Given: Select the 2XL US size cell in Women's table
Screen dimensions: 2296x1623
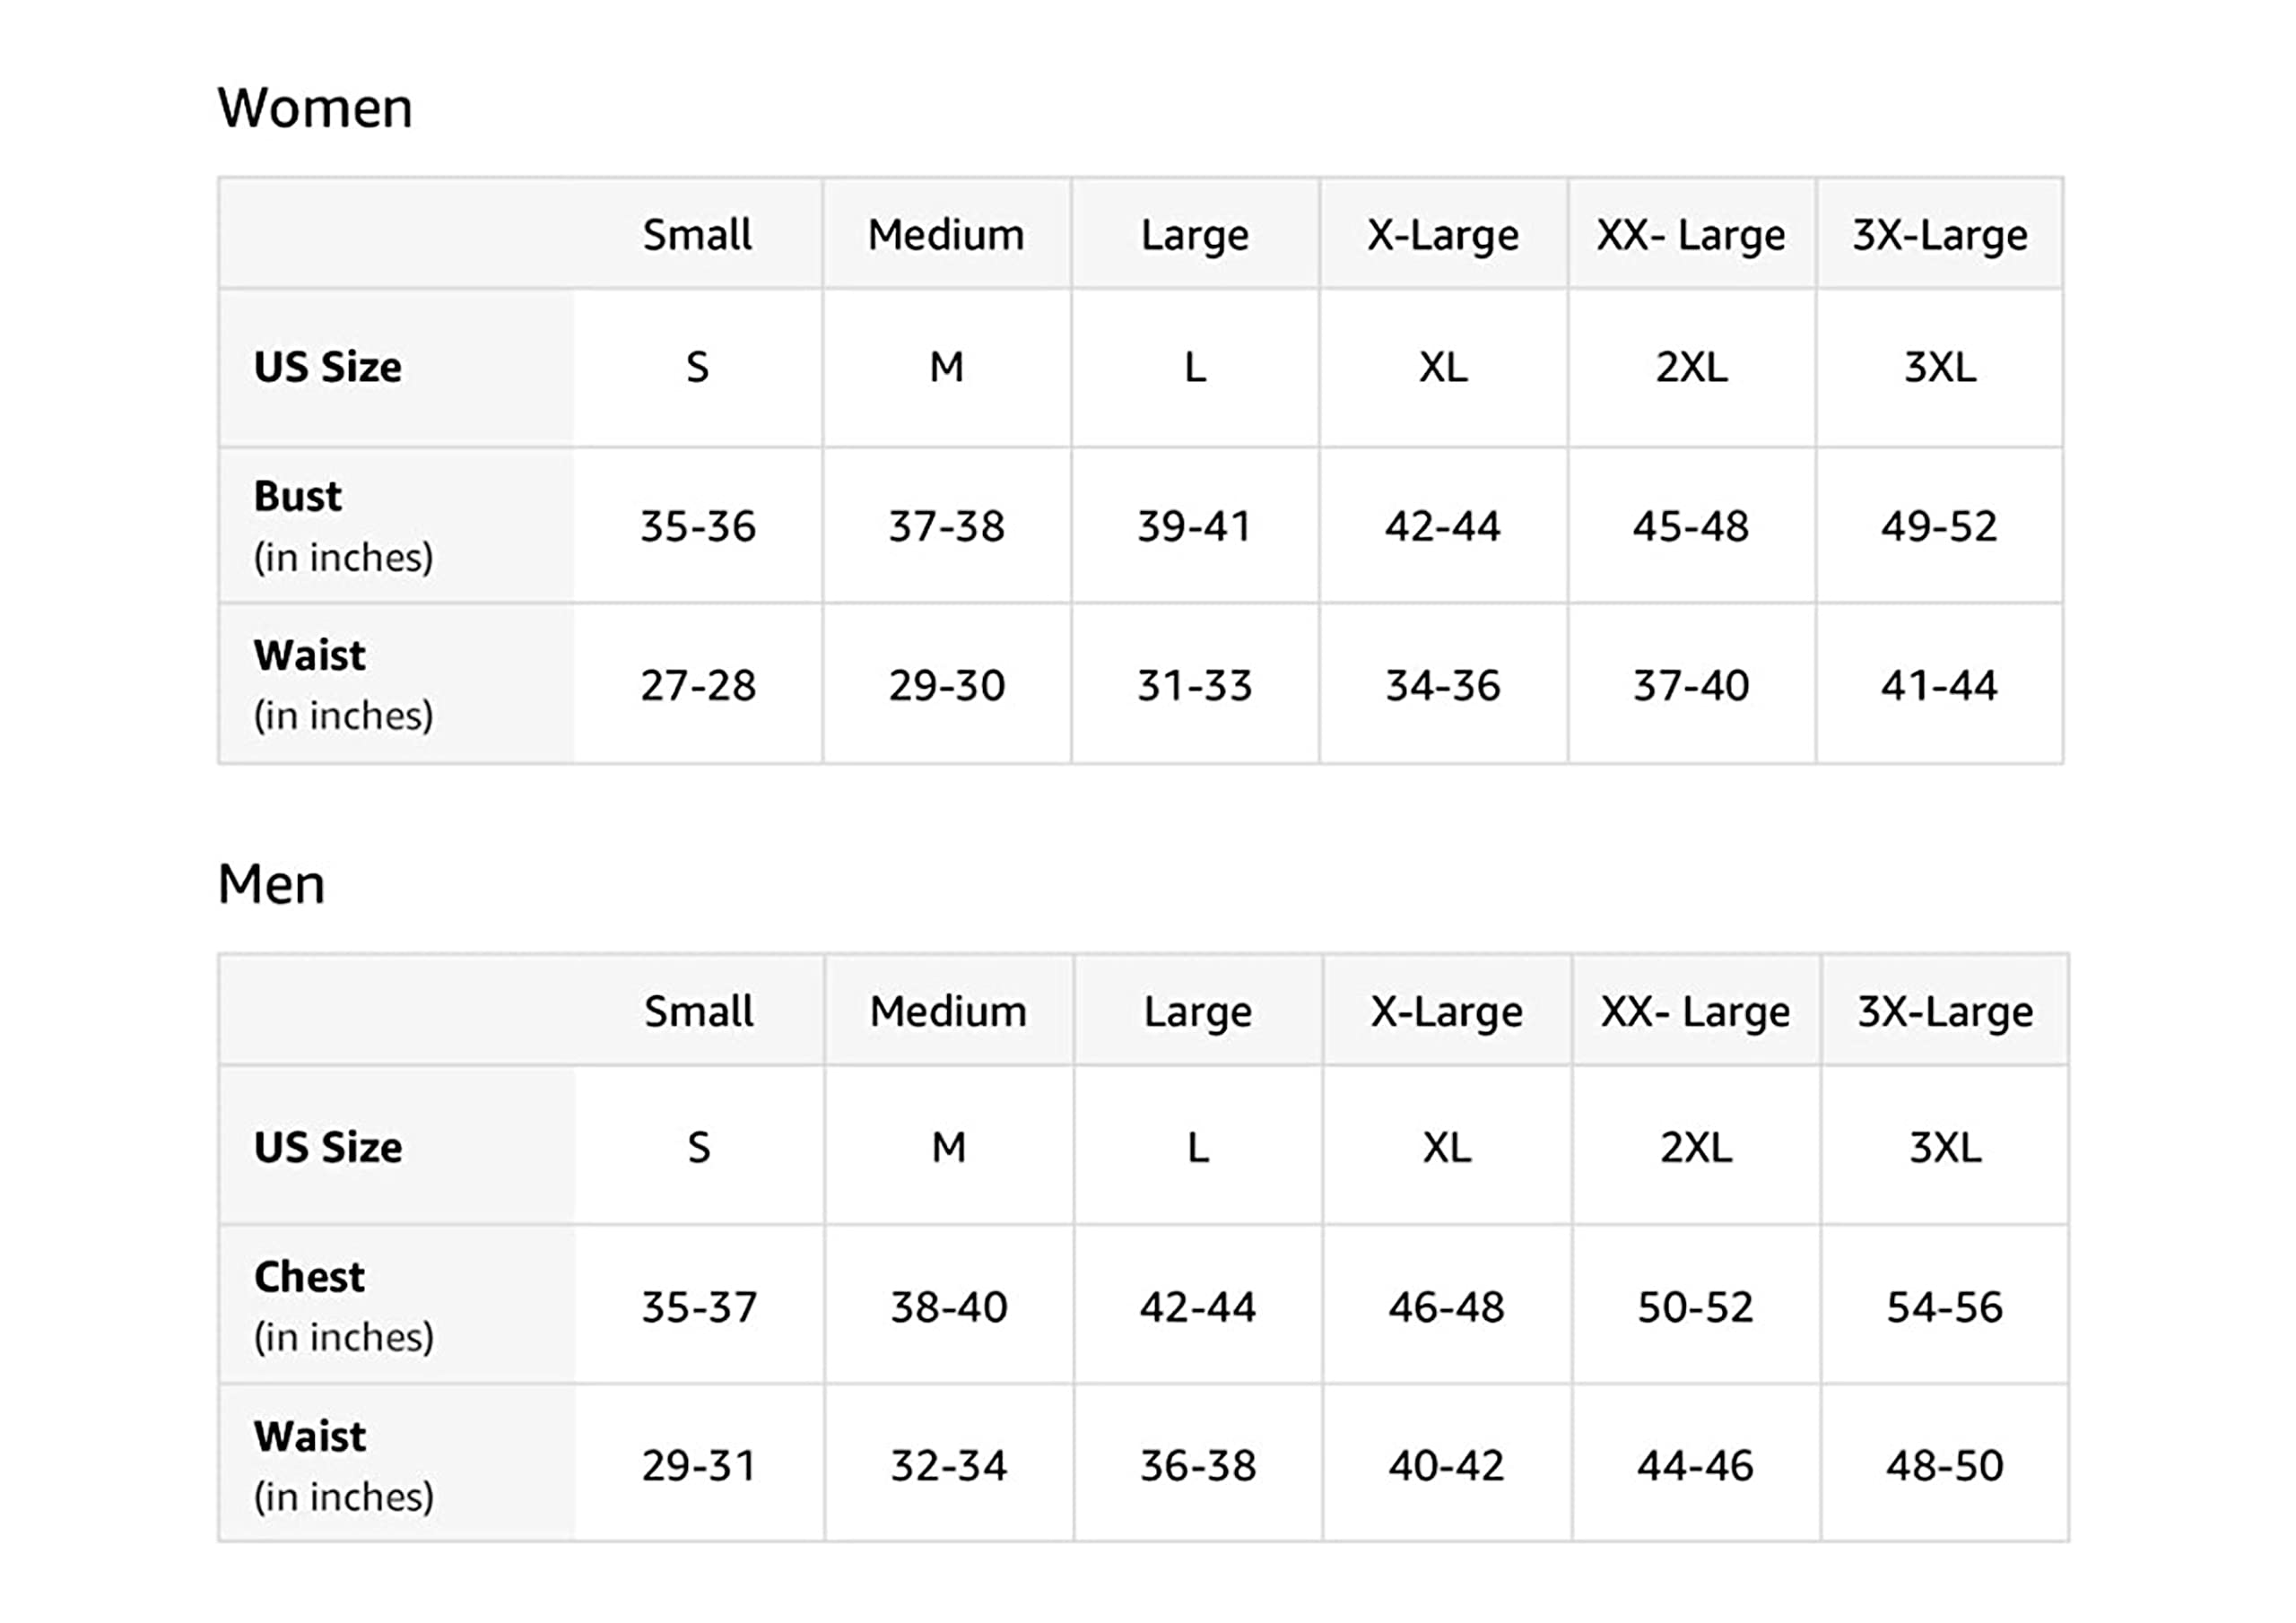Looking at the screenshot, I should 1691,367.
